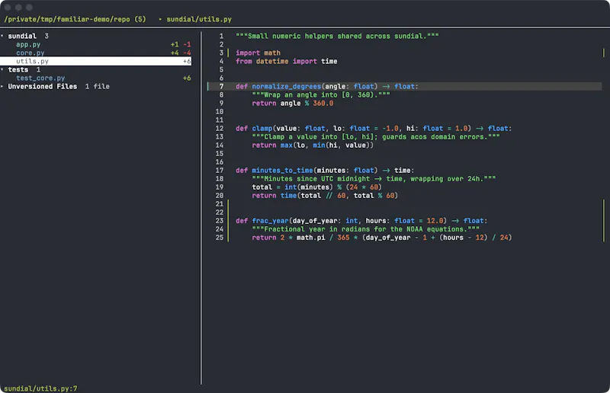Viewport: 610px width, 393px height.
Task: Click the sundial folder name
Action: 22,36
